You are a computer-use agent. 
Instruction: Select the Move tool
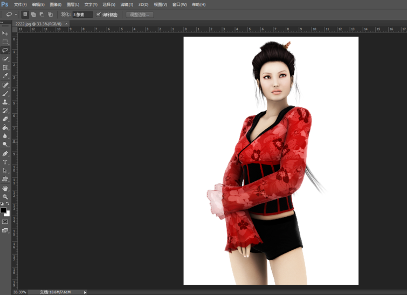click(5, 33)
